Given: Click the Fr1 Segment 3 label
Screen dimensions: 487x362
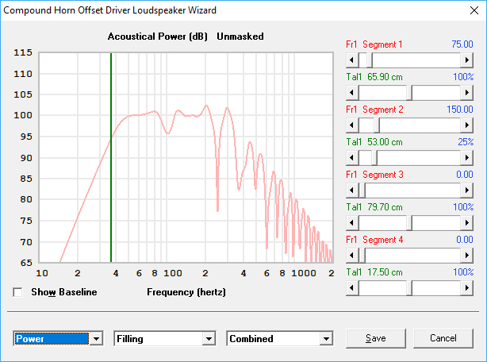Looking at the screenshot, I should (x=374, y=175).
